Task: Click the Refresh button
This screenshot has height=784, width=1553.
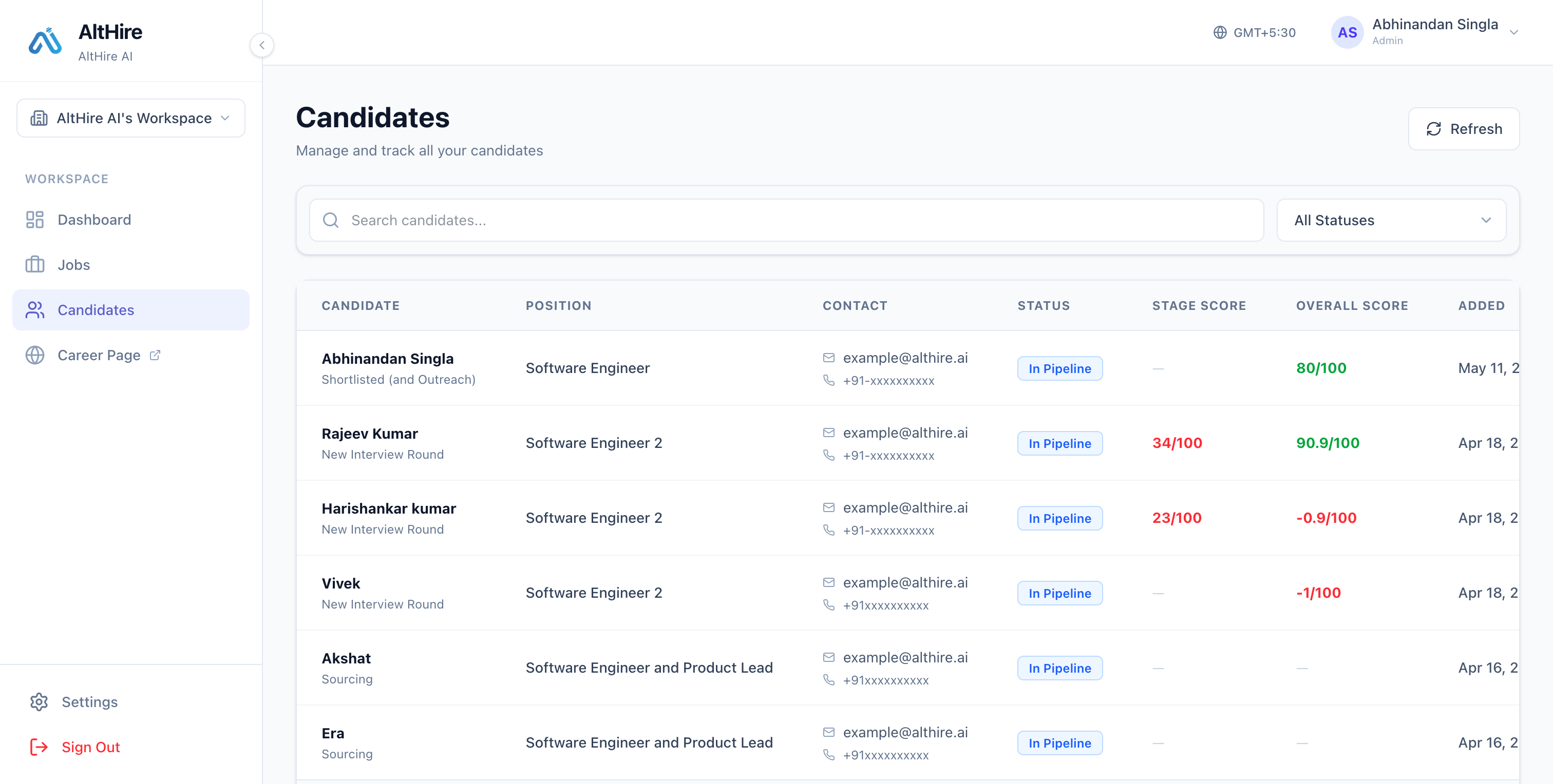Action: (x=1464, y=129)
